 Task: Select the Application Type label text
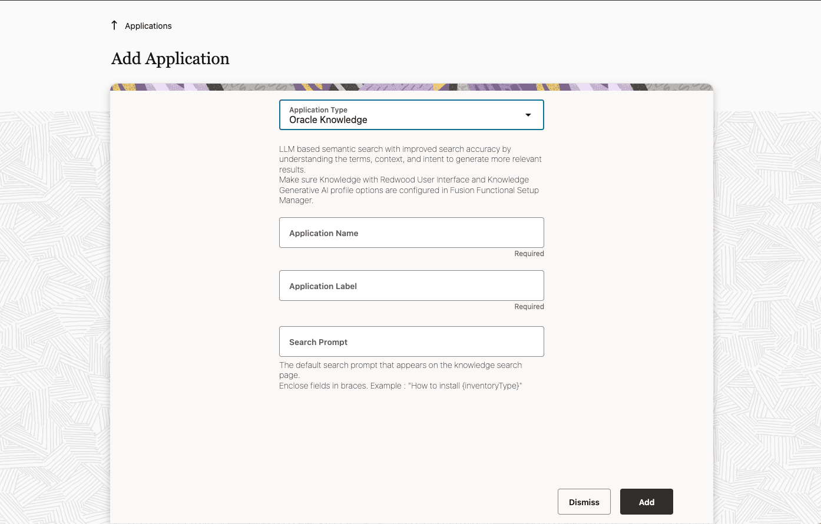[317, 110]
